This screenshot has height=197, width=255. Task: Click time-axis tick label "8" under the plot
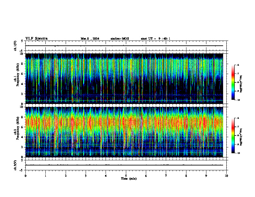pos(186,176)
